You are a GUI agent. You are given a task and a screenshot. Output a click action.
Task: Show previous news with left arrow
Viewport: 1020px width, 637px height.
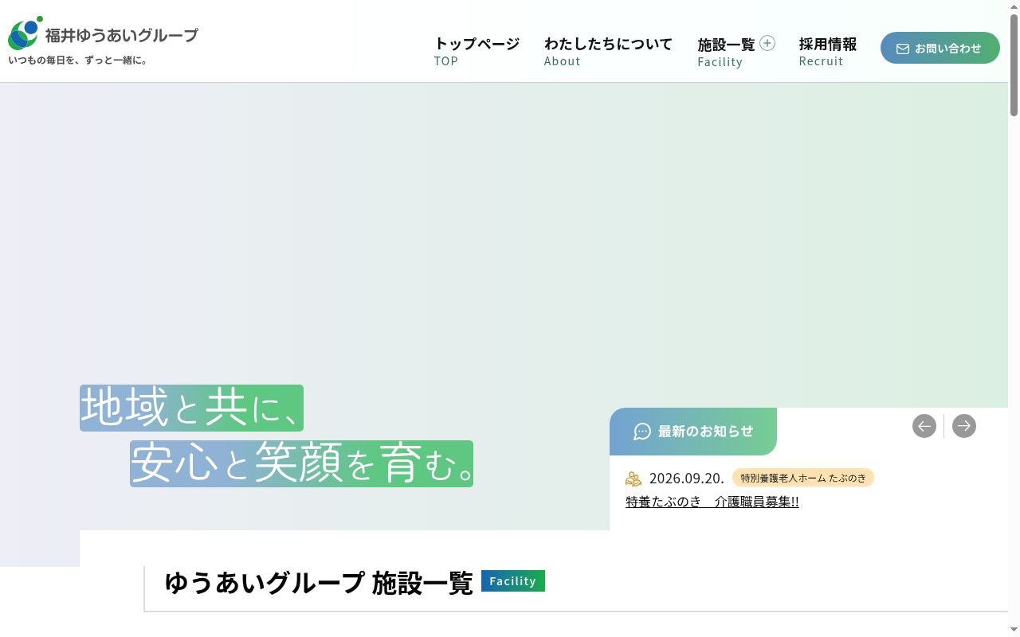[x=924, y=426]
